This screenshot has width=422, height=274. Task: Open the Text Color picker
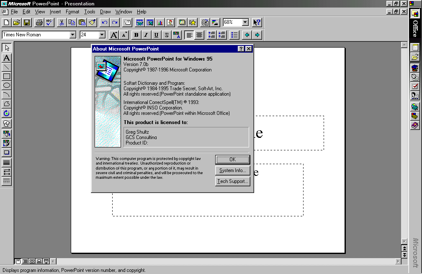pos(177,35)
